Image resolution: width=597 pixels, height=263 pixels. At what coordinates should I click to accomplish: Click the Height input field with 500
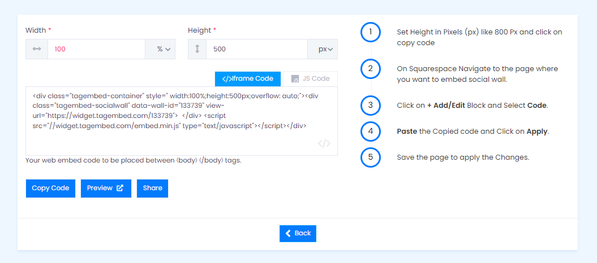pyautogui.click(x=257, y=49)
